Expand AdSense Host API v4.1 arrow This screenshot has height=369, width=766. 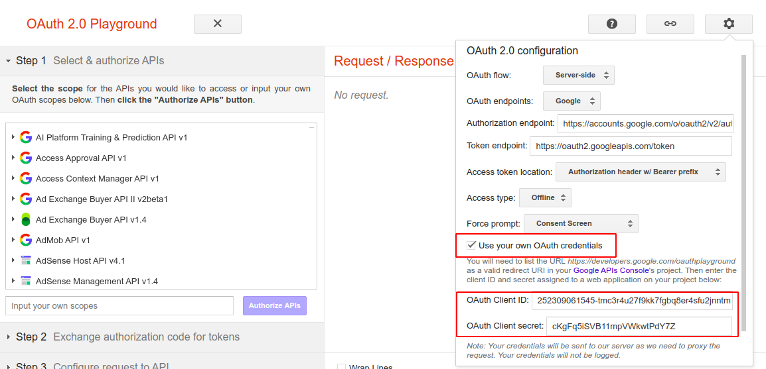click(13, 260)
